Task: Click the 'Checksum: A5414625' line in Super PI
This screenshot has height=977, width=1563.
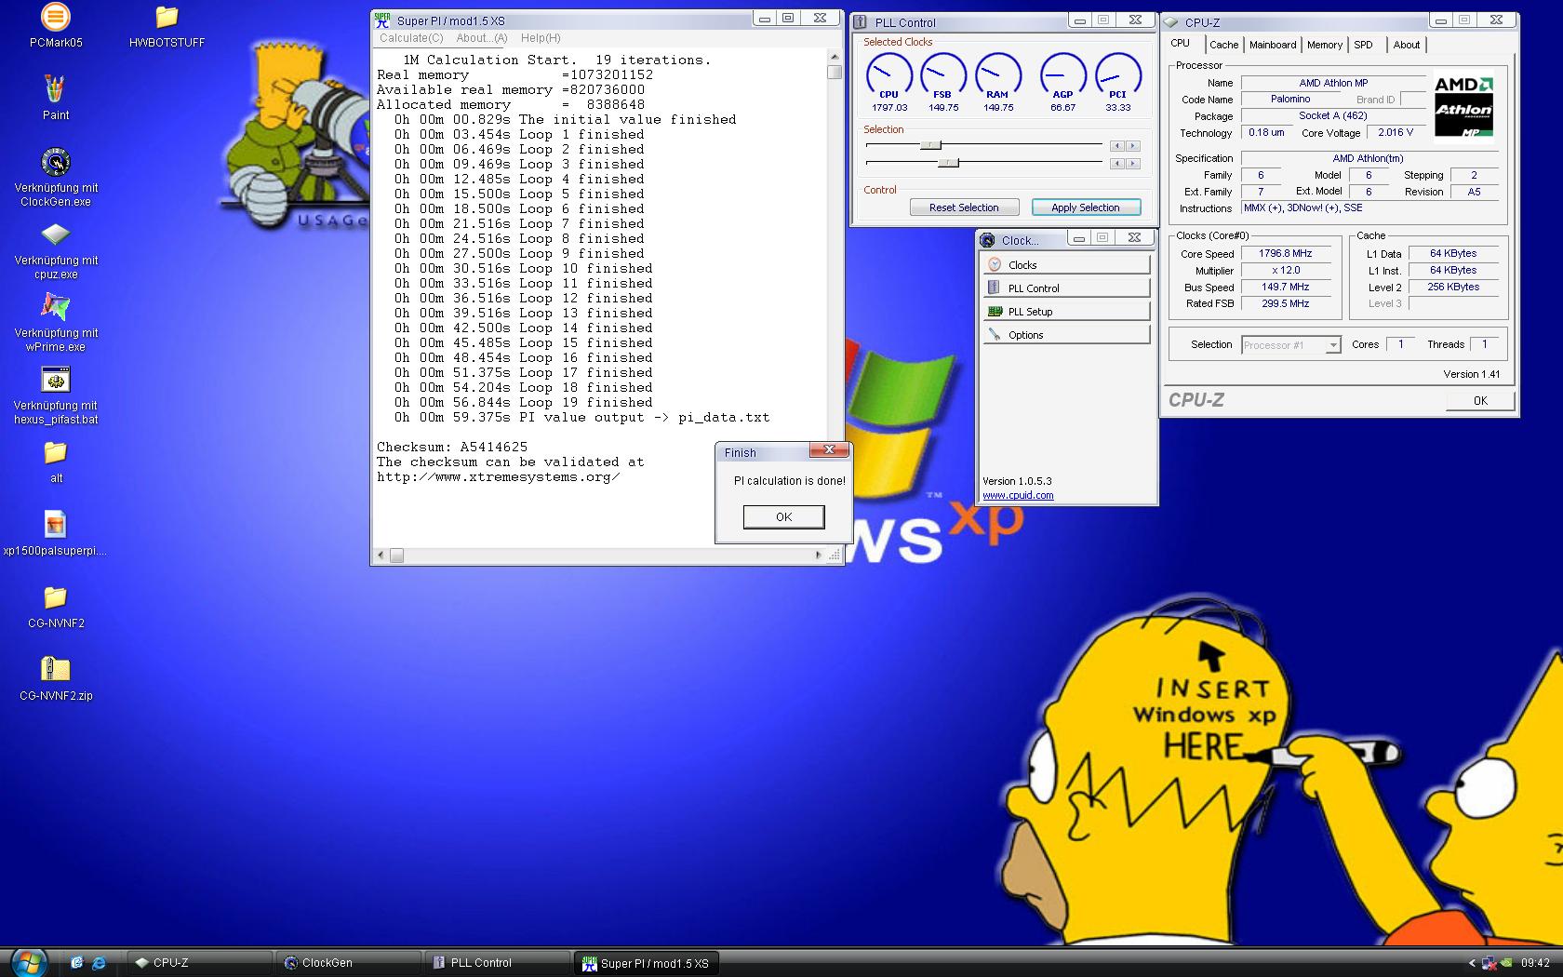Action: tap(452, 447)
